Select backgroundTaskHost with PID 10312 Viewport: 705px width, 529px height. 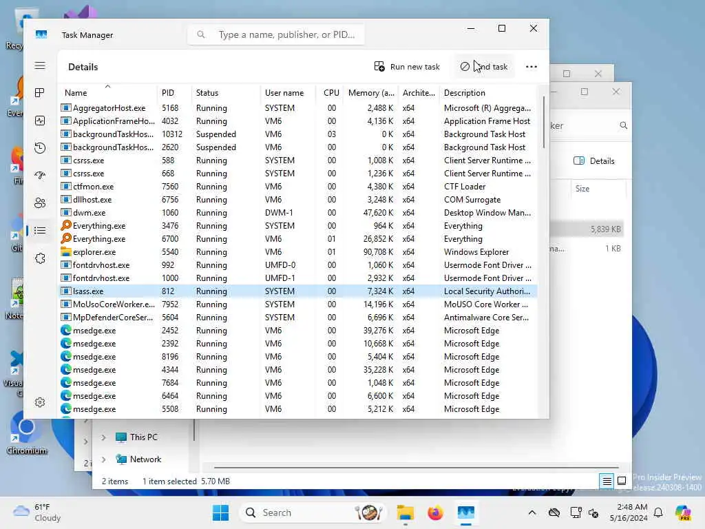pos(298,134)
